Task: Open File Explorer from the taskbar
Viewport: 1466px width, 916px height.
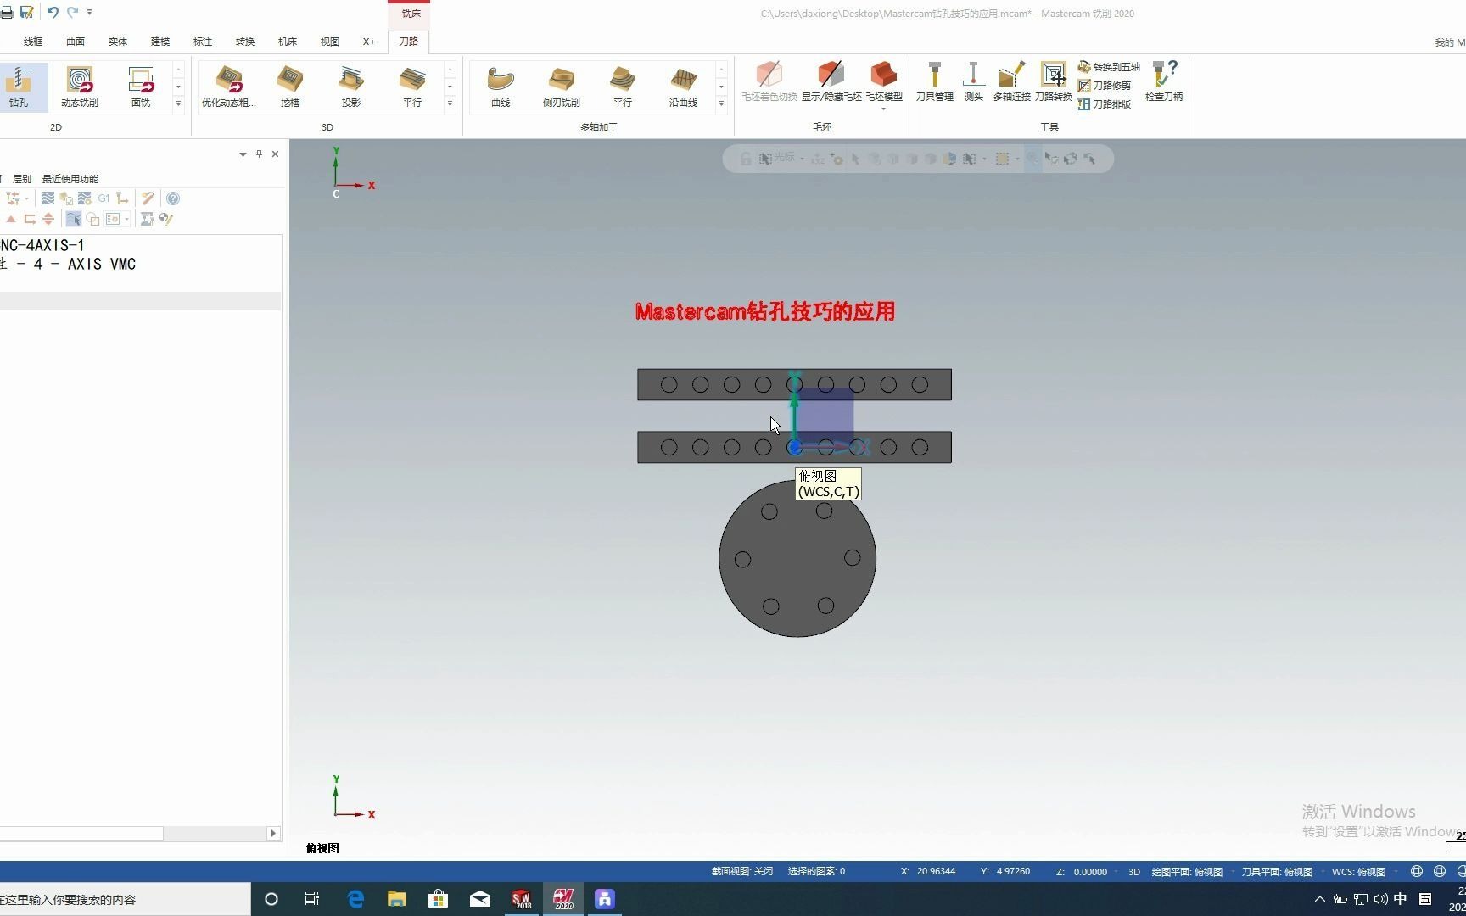Action: point(397,899)
